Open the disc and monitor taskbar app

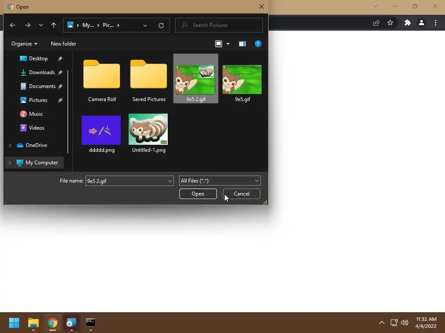pyautogui.click(x=71, y=323)
